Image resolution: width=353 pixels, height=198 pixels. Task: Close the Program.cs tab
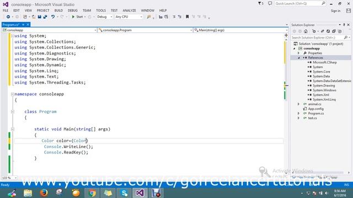coord(28,25)
